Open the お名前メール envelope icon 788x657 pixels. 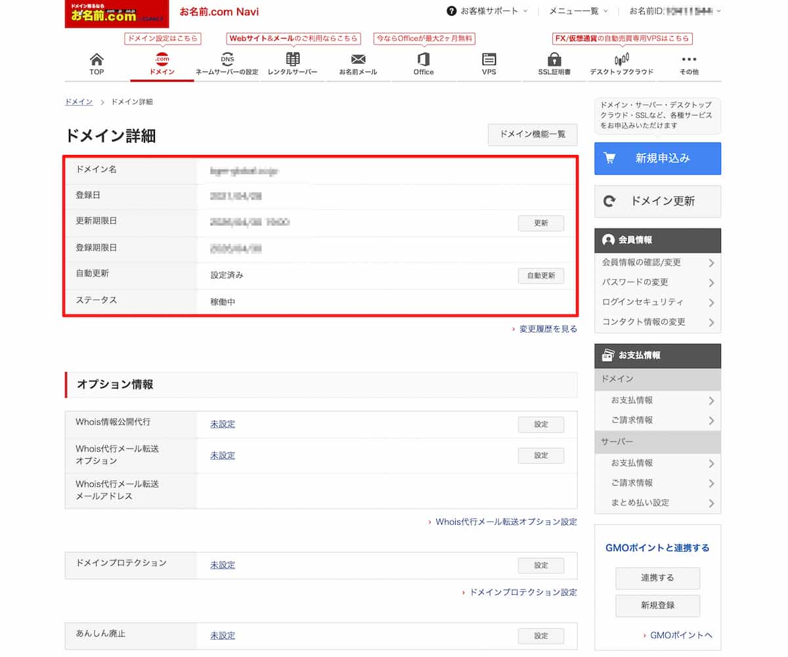point(358,60)
